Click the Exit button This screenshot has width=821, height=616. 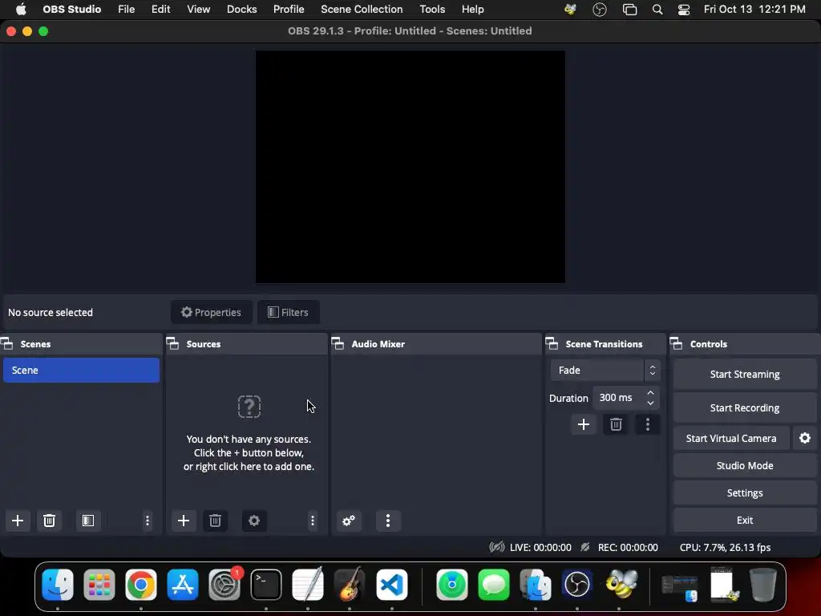click(745, 520)
